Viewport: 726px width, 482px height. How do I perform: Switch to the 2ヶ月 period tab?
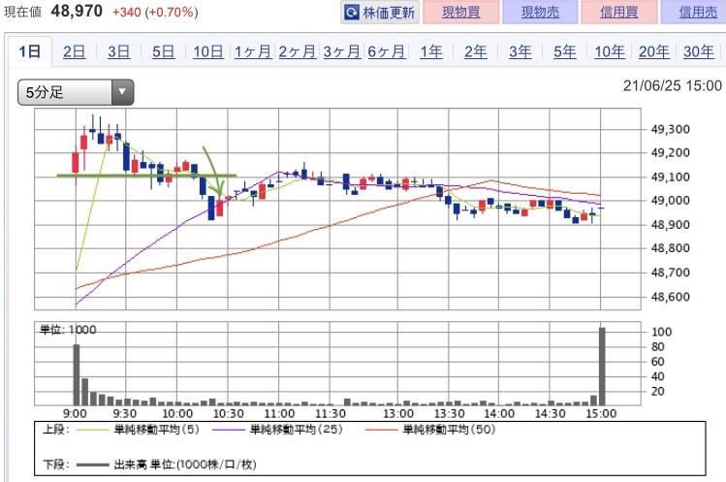pyautogui.click(x=298, y=51)
